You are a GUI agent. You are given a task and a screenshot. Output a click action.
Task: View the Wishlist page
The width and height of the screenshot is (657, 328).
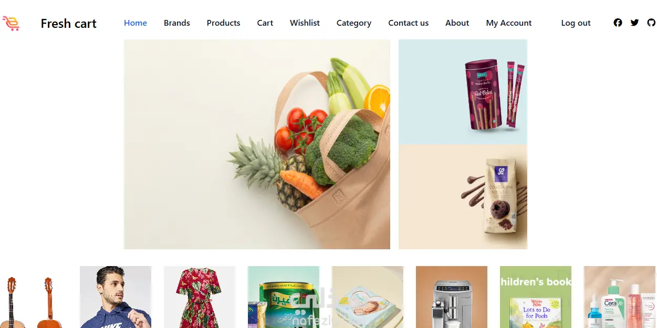click(305, 23)
